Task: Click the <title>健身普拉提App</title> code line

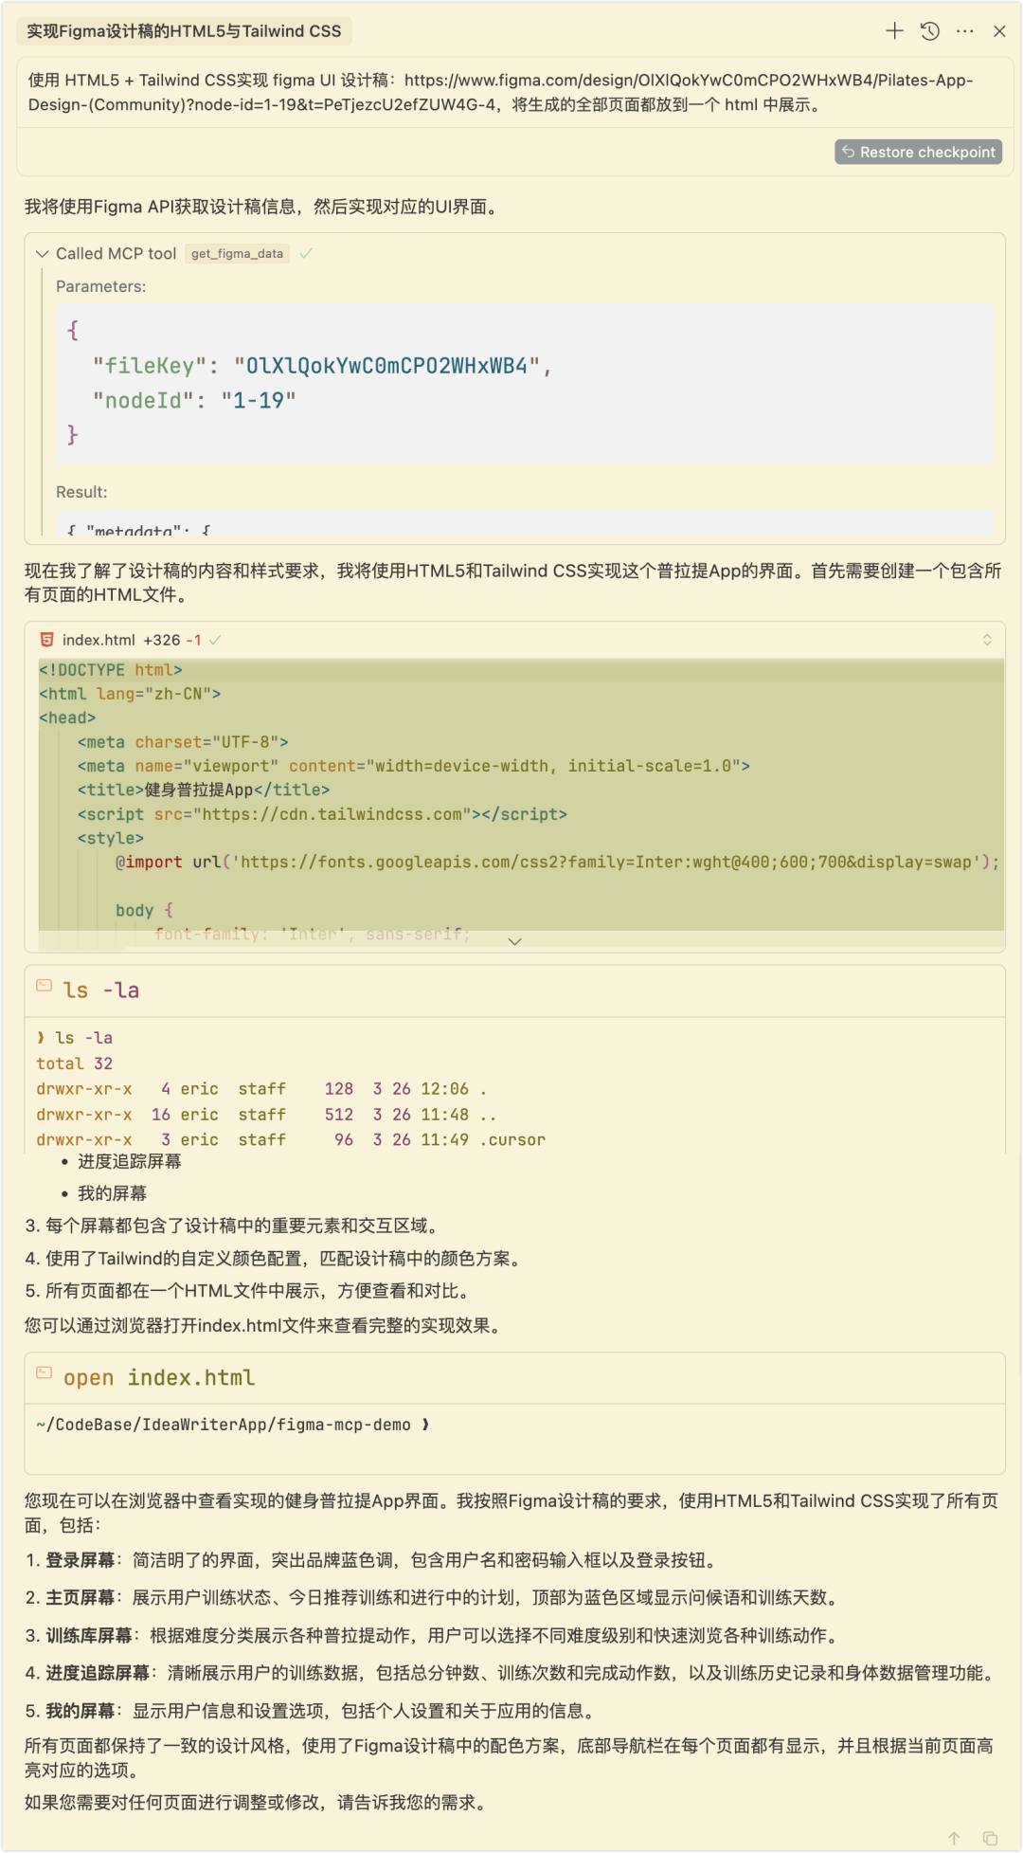Action: (x=204, y=790)
